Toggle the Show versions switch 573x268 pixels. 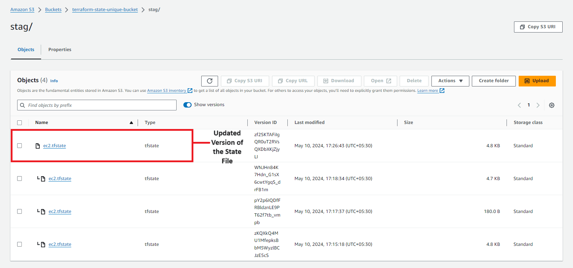187,105
